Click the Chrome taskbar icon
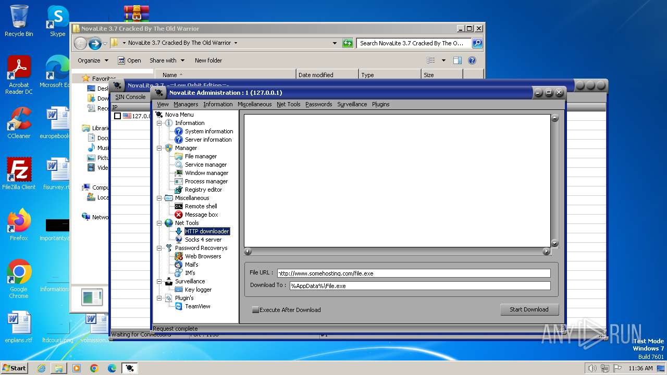Image resolution: width=667 pixels, height=375 pixels. pyautogui.click(x=94, y=368)
